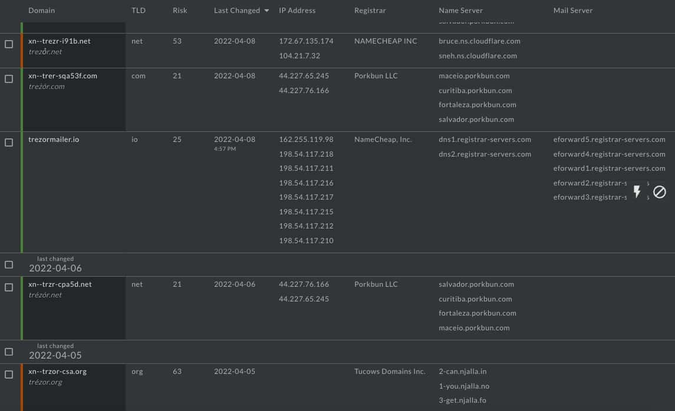The image size is (675, 411).
Task: Check the group checkbox beside last changed 2022-04-06
Action: coord(9,264)
